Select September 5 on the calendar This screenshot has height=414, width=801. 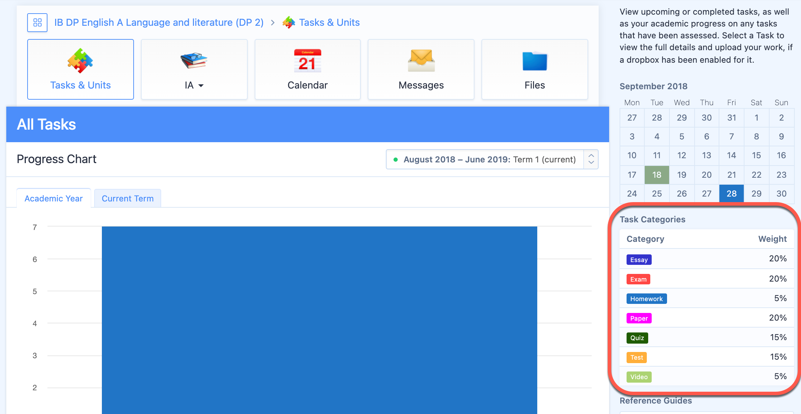click(x=681, y=136)
